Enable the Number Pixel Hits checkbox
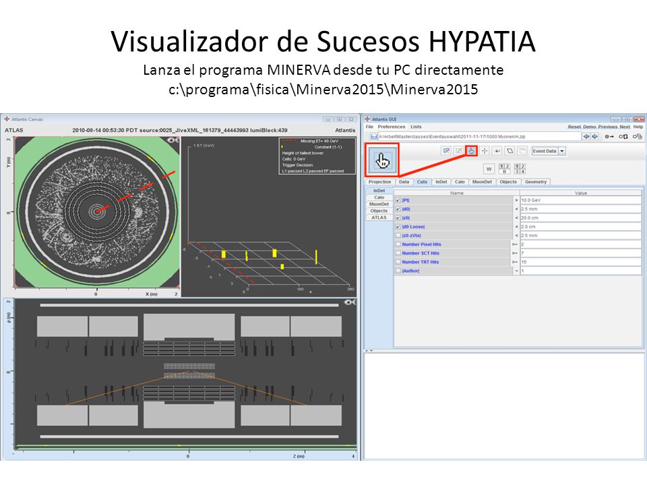The width and height of the screenshot is (647, 485). pos(398,245)
